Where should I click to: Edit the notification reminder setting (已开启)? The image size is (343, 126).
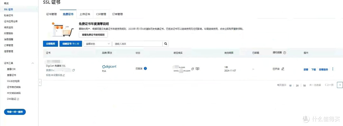[x=283, y=69]
